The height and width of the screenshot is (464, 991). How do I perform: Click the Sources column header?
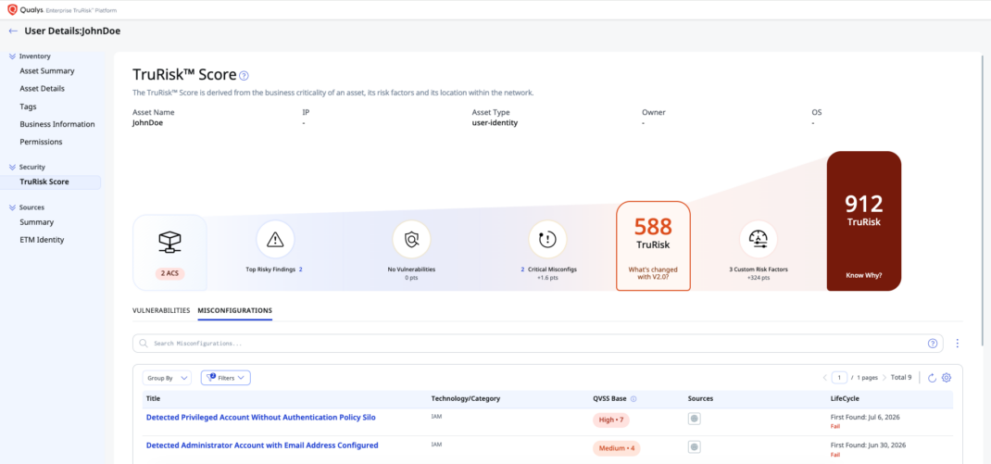pyautogui.click(x=700, y=399)
